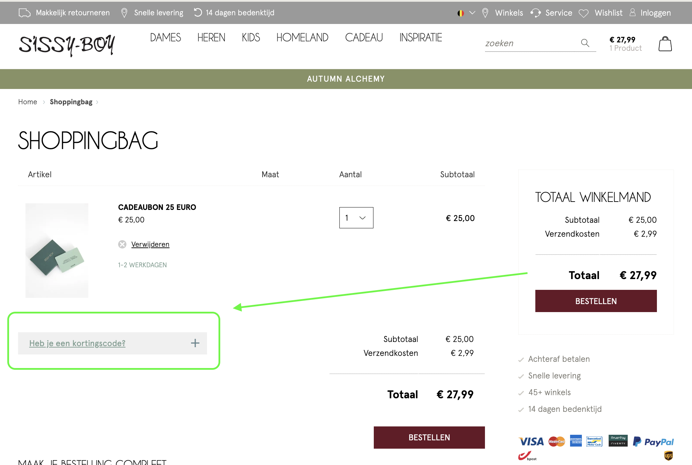Screen dimensions: 692x465
Task: Open Winkels store locator
Action: (509, 13)
